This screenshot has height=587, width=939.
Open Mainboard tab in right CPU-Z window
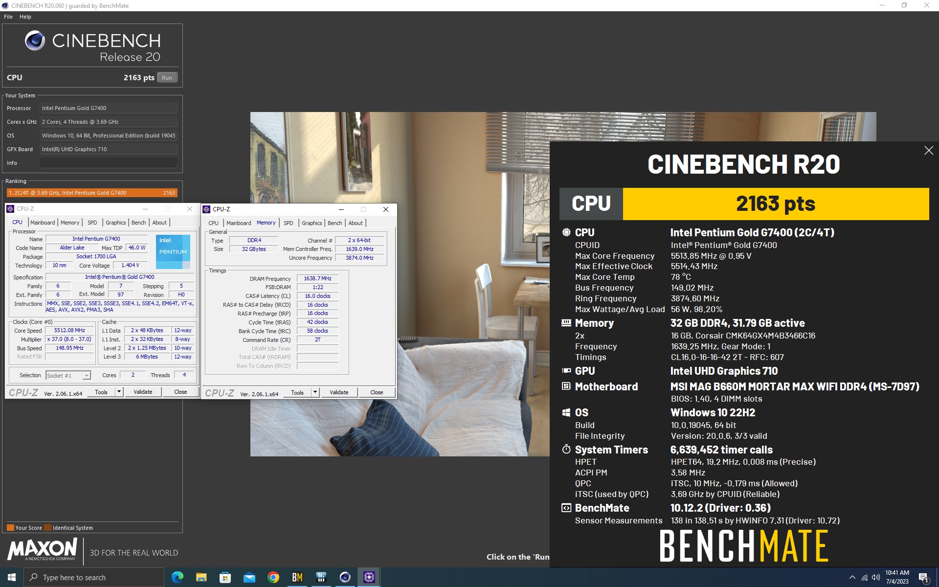(x=239, y=223)
